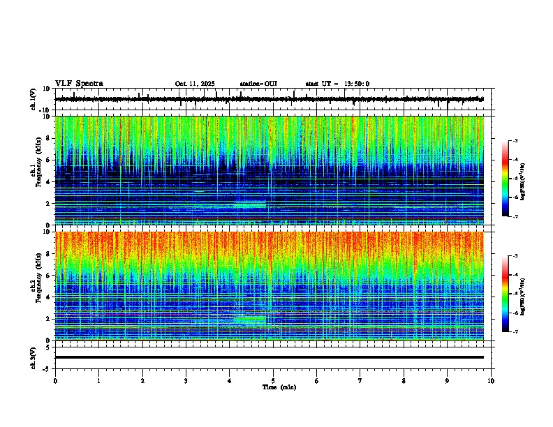553x427 pixels.
Task: Click the time axis tick label '3'
Action: [186, 381]
